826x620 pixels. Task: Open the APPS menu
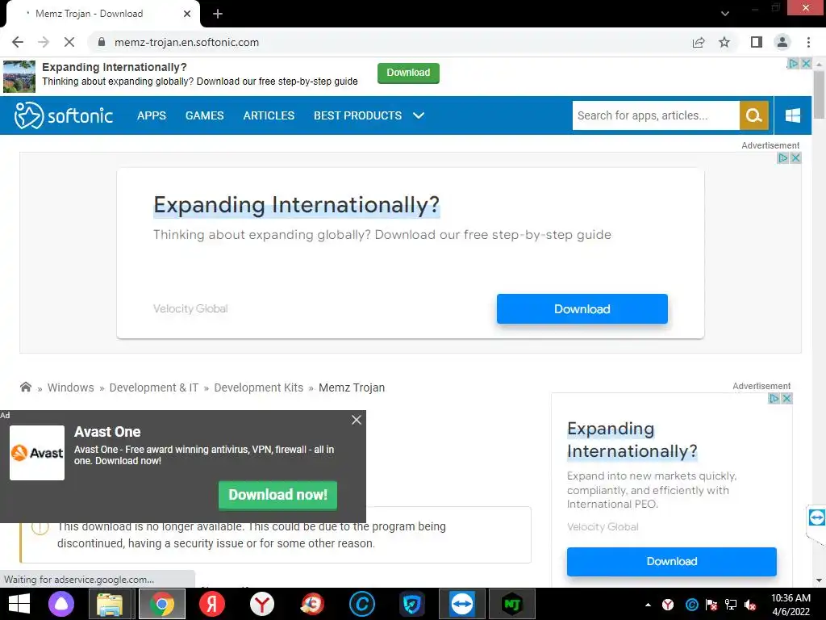(151, 115)
